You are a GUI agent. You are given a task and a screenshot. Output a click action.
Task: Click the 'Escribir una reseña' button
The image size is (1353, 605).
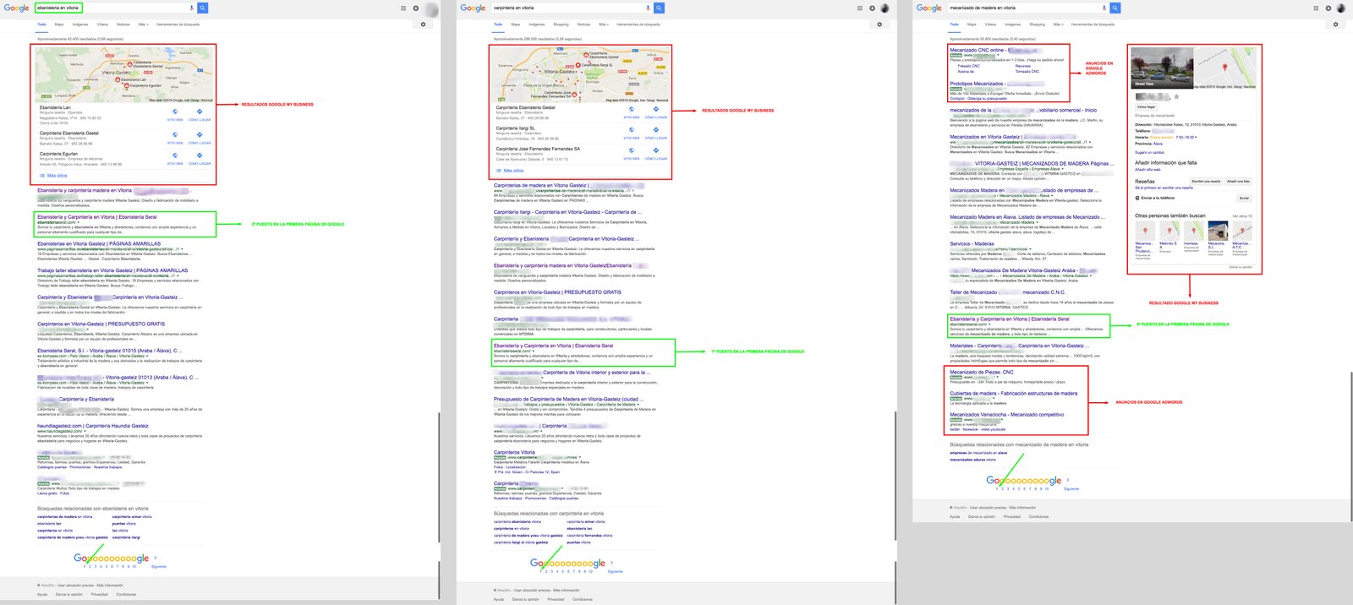(1206, 181)
